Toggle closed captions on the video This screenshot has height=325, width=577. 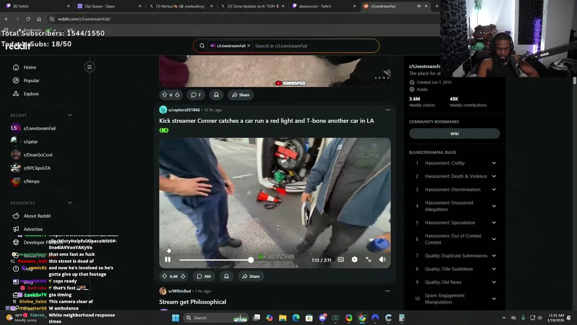[341, 260]
